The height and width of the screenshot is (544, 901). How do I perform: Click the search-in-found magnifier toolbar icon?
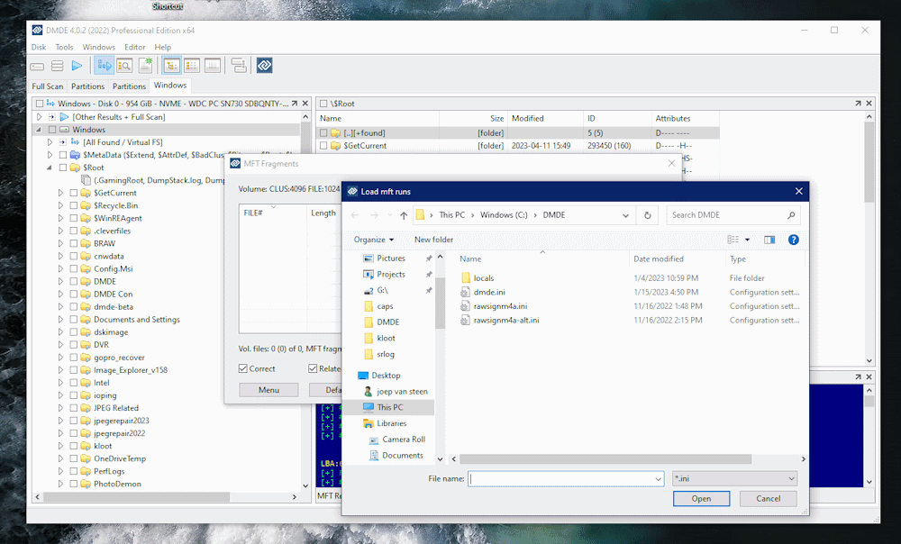124,66
